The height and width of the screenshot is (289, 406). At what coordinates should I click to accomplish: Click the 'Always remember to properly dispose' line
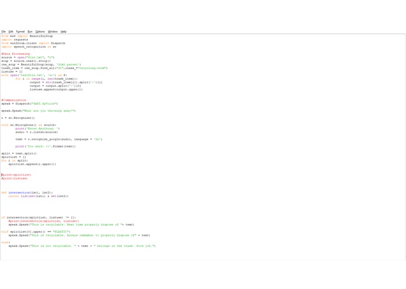click(x=79, y=235)
